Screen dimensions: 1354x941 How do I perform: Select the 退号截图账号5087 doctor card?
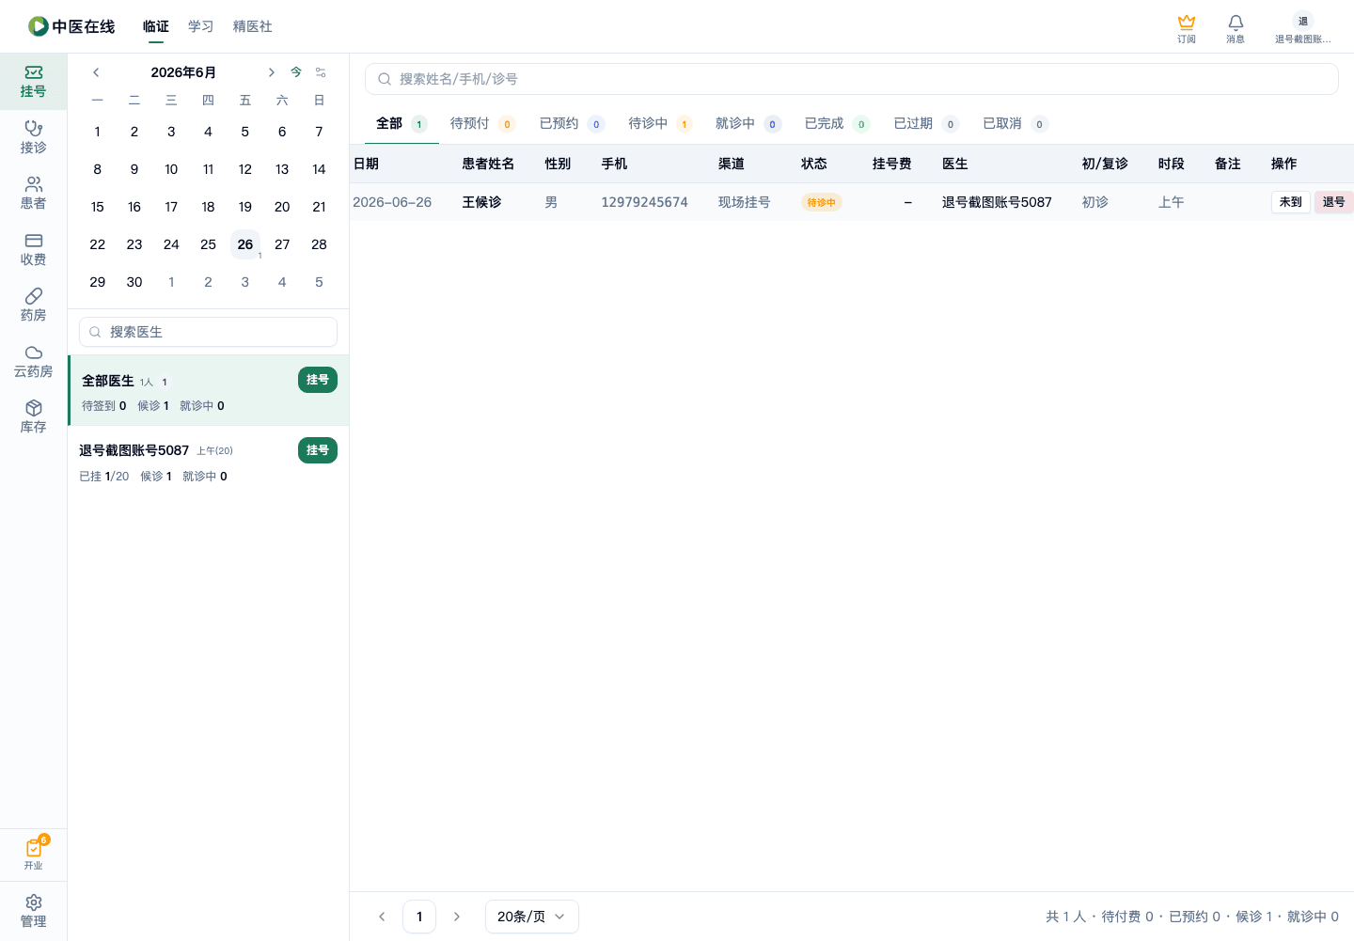click(209, 462)
